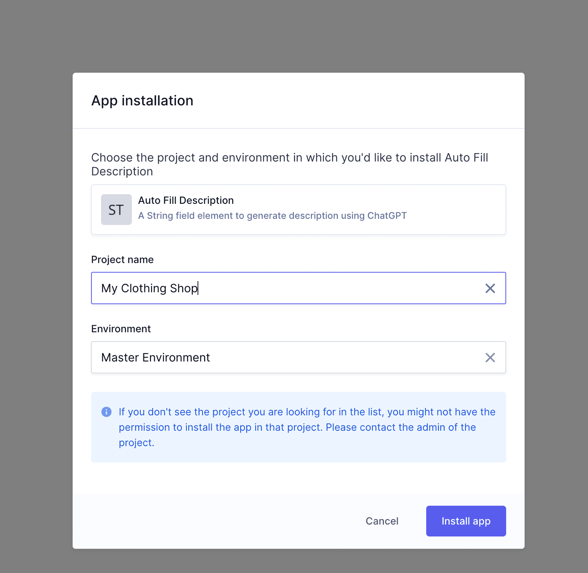Click the Project name label
Image resolution: width=588 pixels, height=573 pixels.
pyautogui.click(x=122, y=260)
